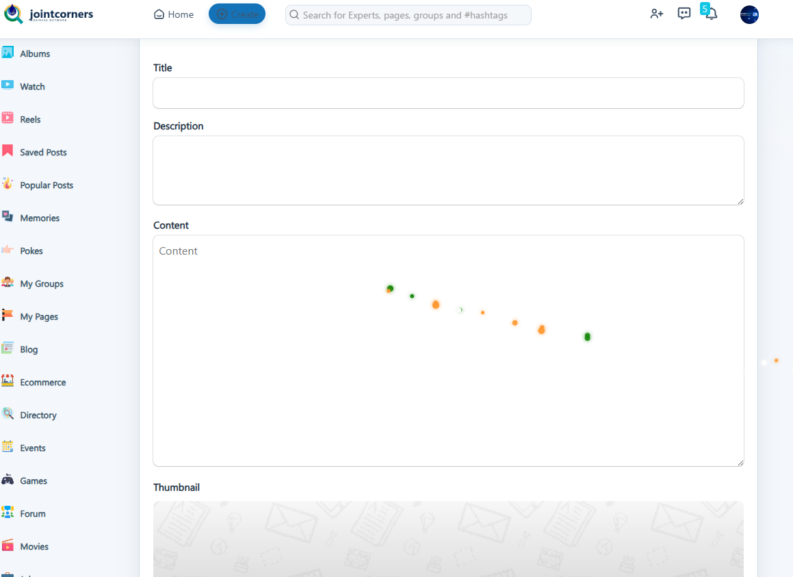This screenshot has height=577, width=793.
Task: Open the Saved Posts bookmark icon
Action: (8, 151)
